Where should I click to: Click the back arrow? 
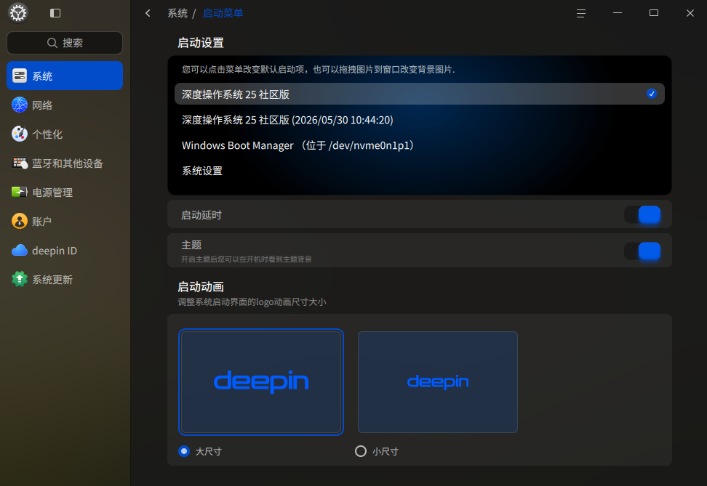tap(148, 13)
